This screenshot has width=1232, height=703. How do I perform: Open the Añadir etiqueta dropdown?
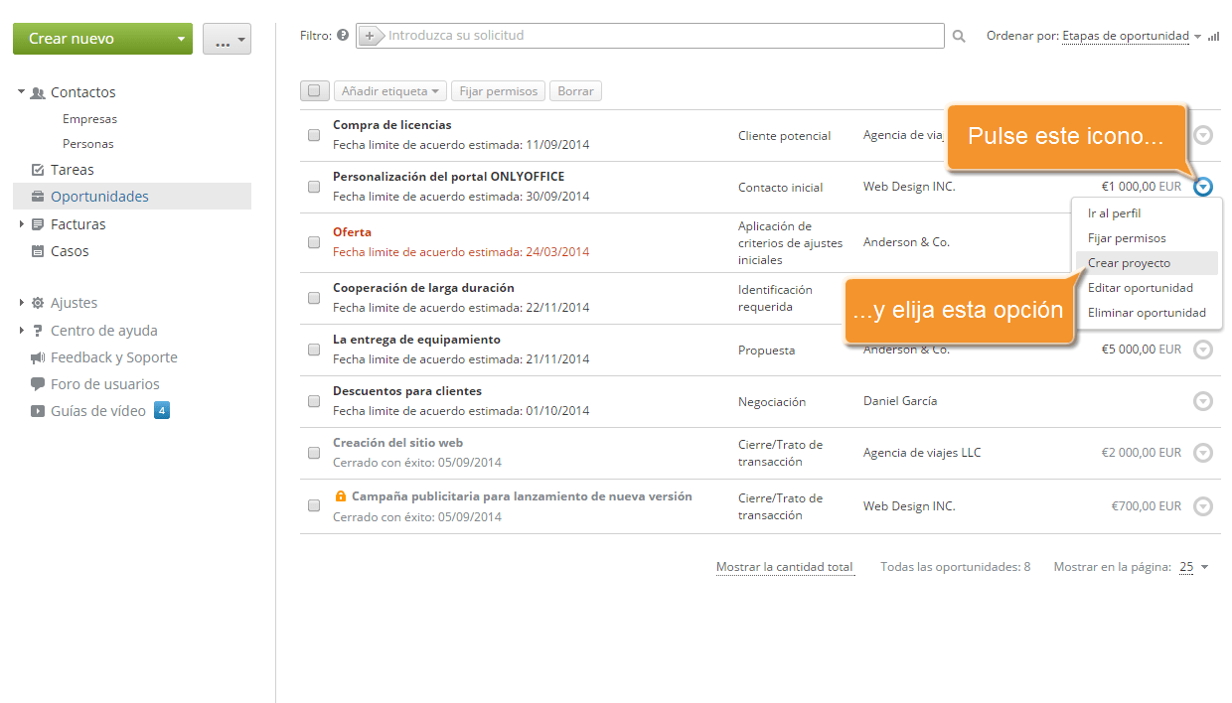pyautogui.click(x=390, y=90)
